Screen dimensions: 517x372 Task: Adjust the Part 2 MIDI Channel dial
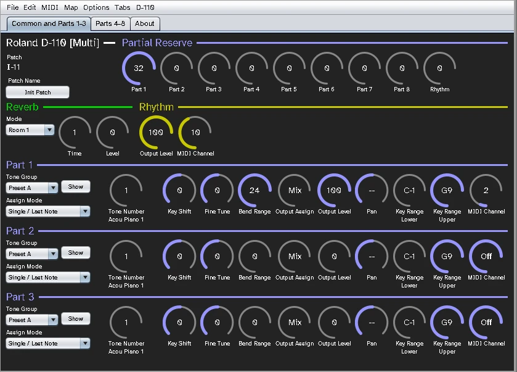click(486, 257)
